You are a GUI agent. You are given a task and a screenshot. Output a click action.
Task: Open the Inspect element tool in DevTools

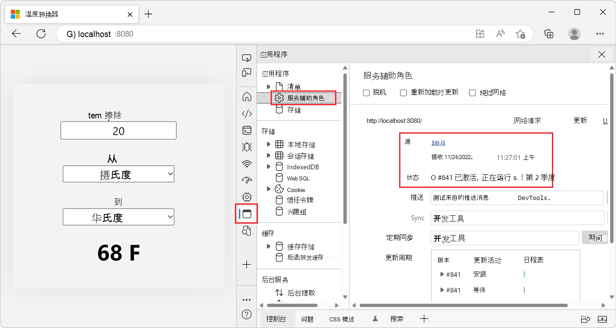coord(246,58)
